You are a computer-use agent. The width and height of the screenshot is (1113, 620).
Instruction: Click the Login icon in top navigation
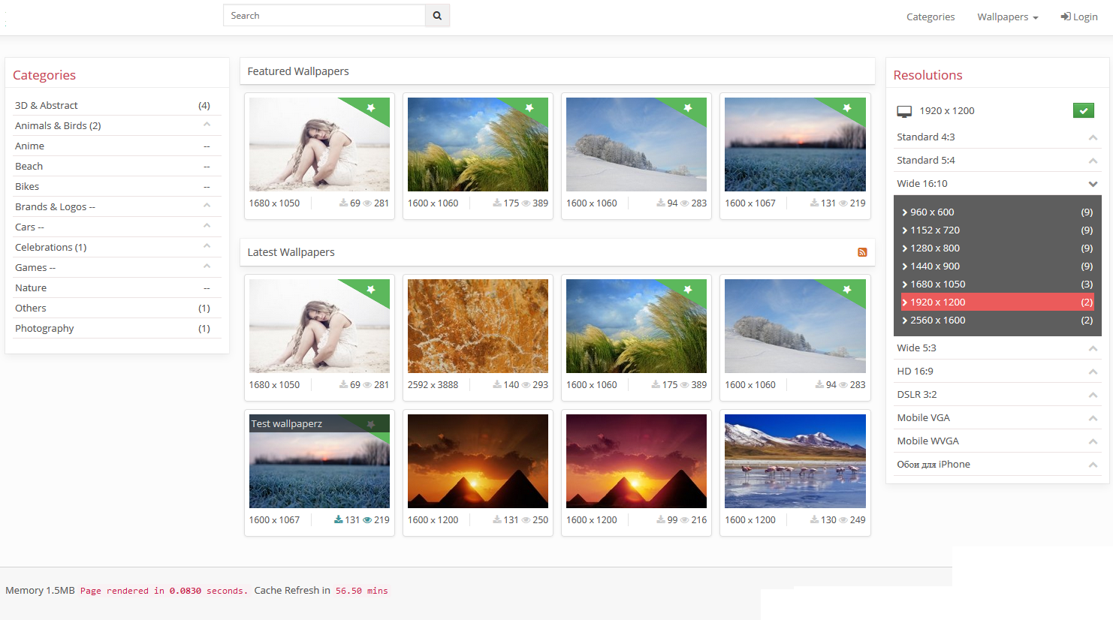point(1066,17)
